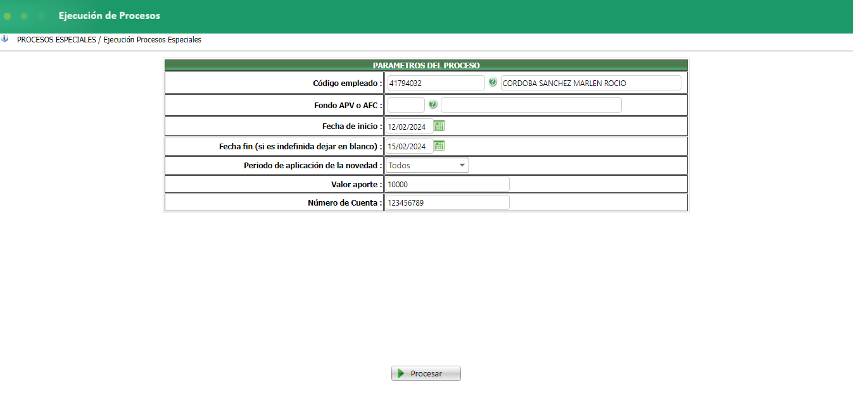Click the anchor icon beside PROCESOS ESPECIALES
The width and height of the screenshot is (853, 396).
(x=5, y=39)
